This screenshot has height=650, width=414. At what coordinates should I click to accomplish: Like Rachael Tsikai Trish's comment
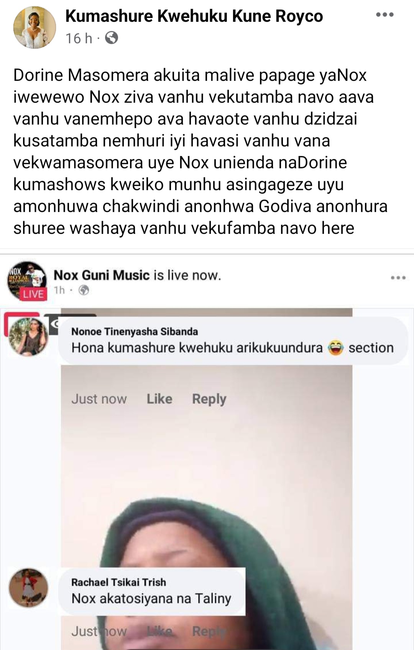(x=159, y=631)
